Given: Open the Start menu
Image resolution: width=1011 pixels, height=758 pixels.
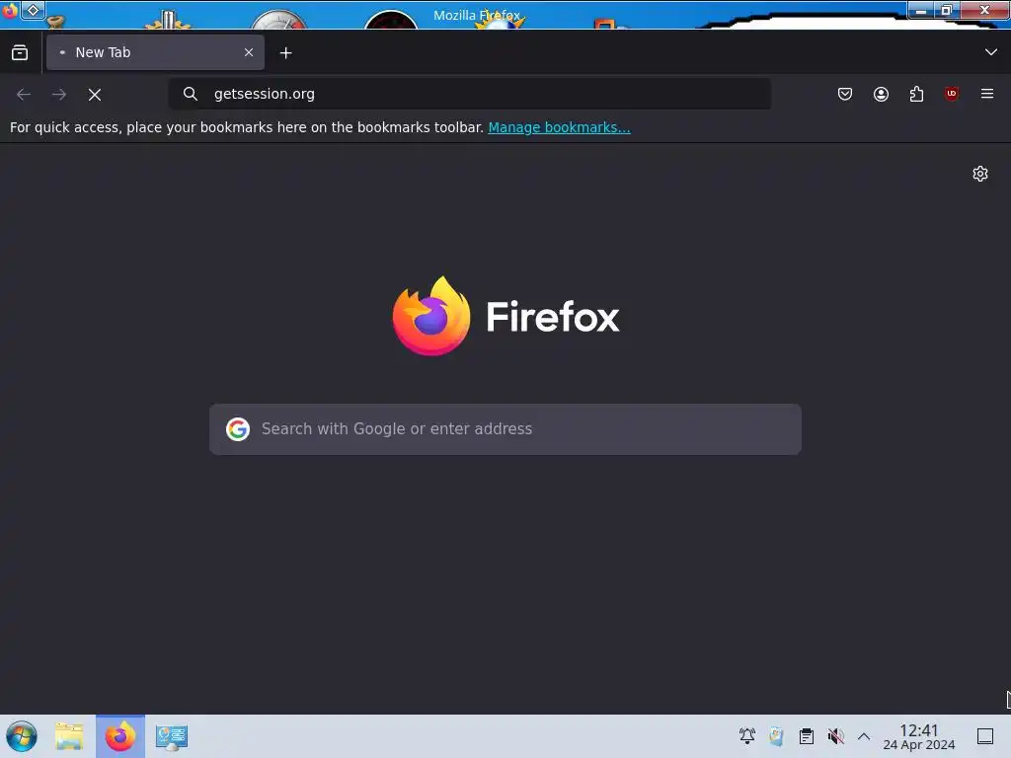Looking at the screenshot, I should pyautogui.click(x=22, y=736).
